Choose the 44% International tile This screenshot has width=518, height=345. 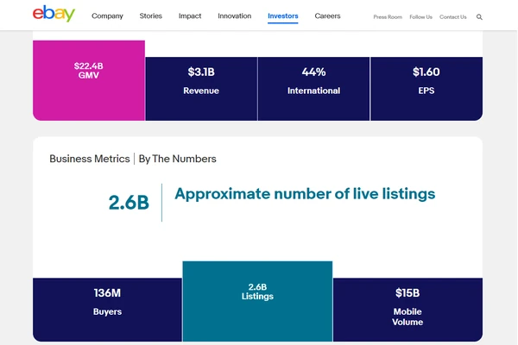pyautogui.click(x=314, y=89)
